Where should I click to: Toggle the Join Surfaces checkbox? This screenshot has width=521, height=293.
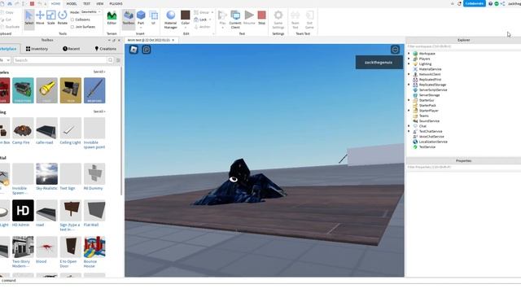(72, 27)
